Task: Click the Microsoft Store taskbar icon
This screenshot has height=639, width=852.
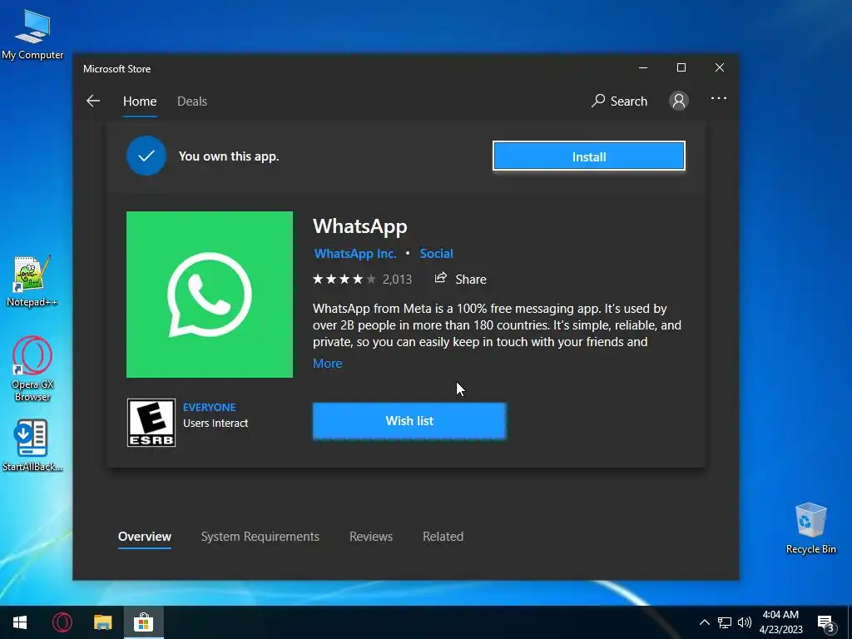Action: coord(143,622)
